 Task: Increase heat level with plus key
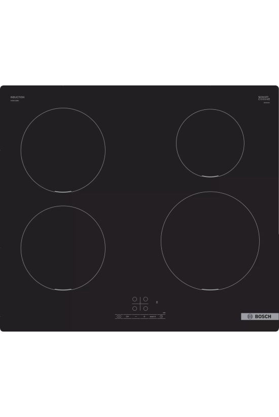144,316
